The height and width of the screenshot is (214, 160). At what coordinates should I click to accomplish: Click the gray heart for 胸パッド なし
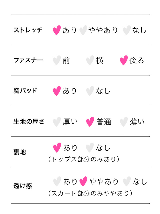tap(90, 91)
